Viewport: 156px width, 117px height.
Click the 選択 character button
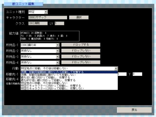click(79, 17)
